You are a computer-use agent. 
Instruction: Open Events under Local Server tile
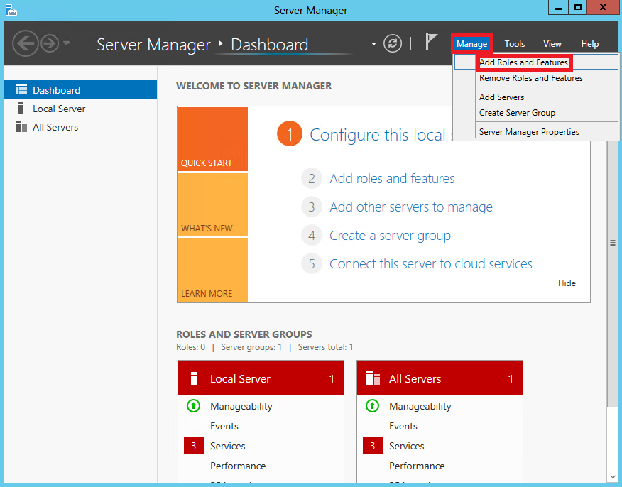224,426
